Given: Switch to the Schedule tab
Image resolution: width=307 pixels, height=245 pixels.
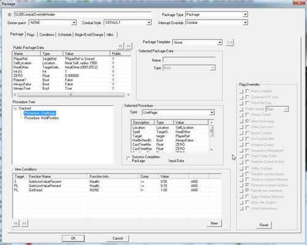Looking at the screenshot, I should click(64, 34).
